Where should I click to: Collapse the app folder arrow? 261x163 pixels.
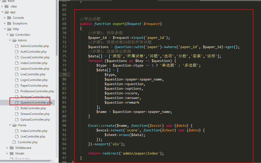click(x=2, y=12)
